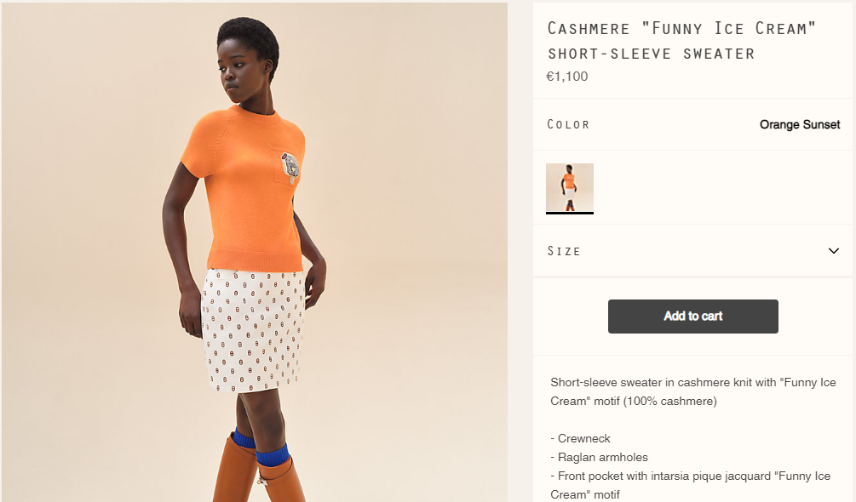Click the €1,100 price text

click(x=567, y=77)
